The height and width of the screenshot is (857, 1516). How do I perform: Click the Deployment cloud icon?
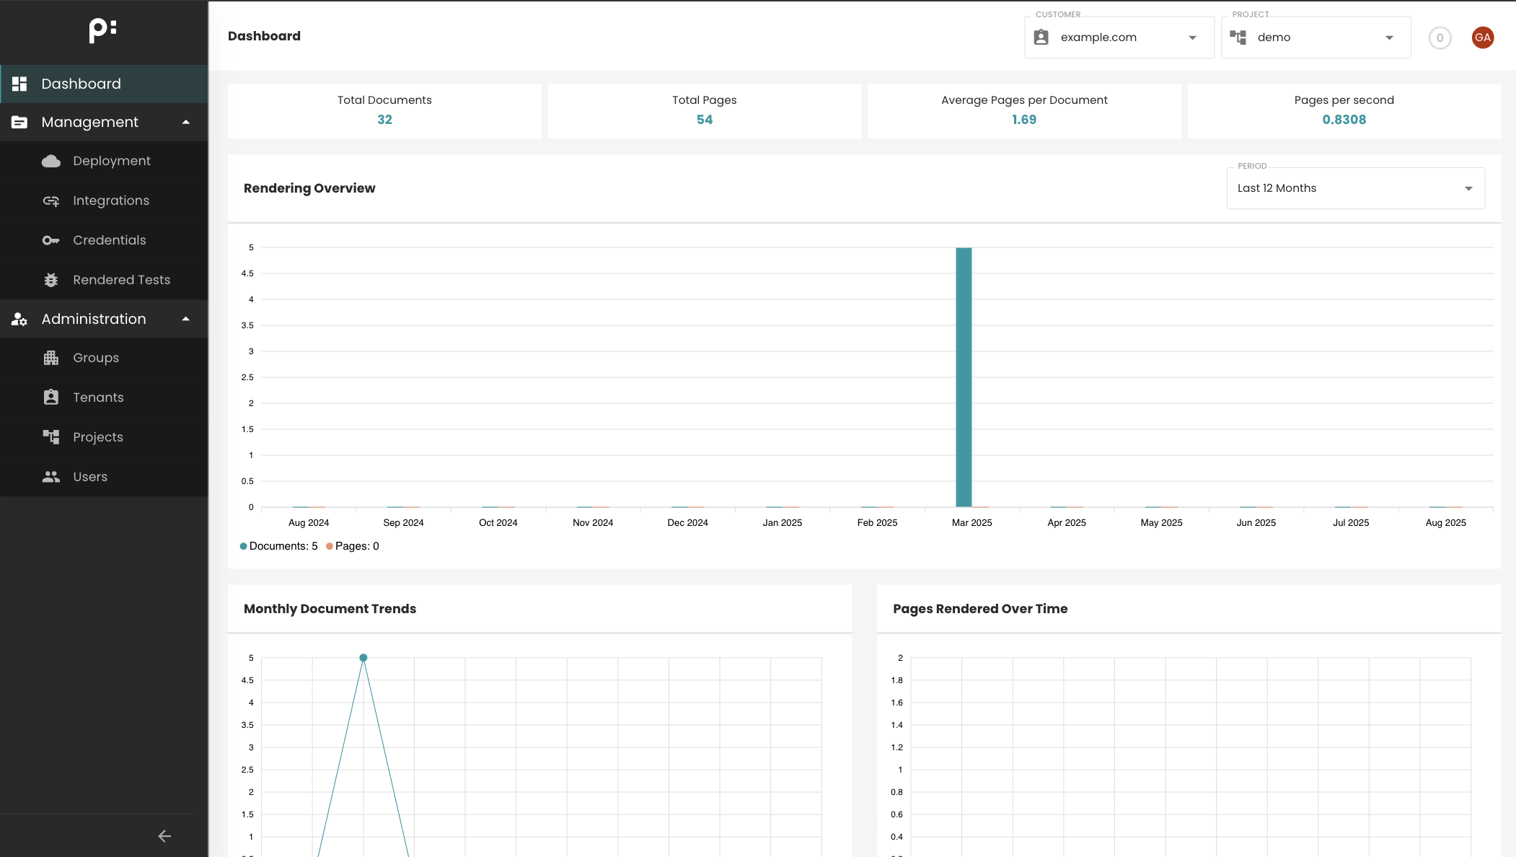click(x=51, y=161)
